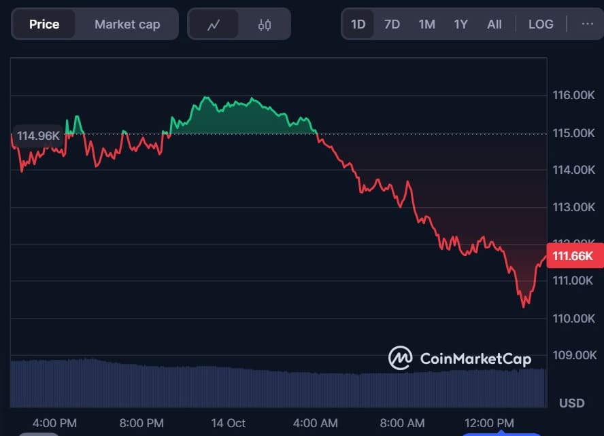Switch to candlestick chart icon
This screenshot has width=604, height=436.
(265, 24)
